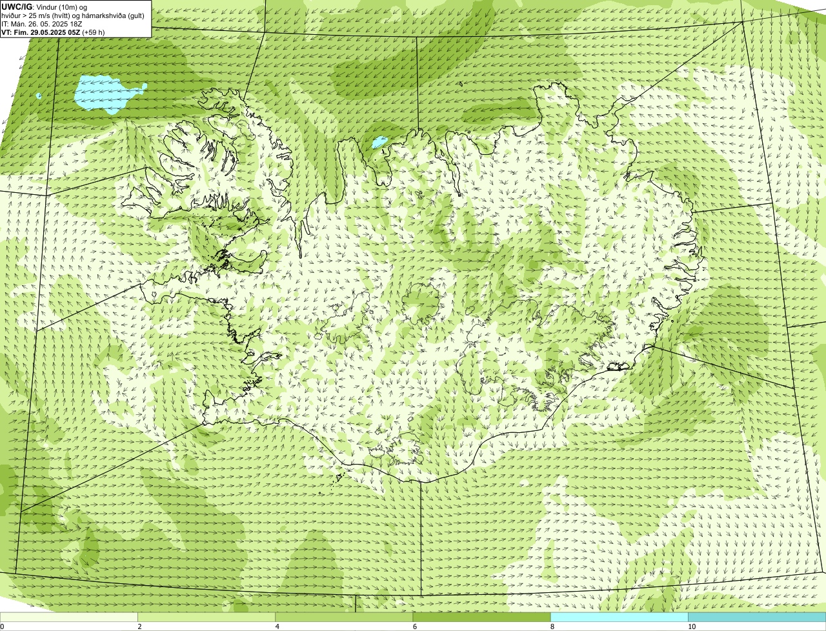This screenshot has width=826, height=631.
Task: Click the '10' scale label under color bar
Action: [691, 626]
